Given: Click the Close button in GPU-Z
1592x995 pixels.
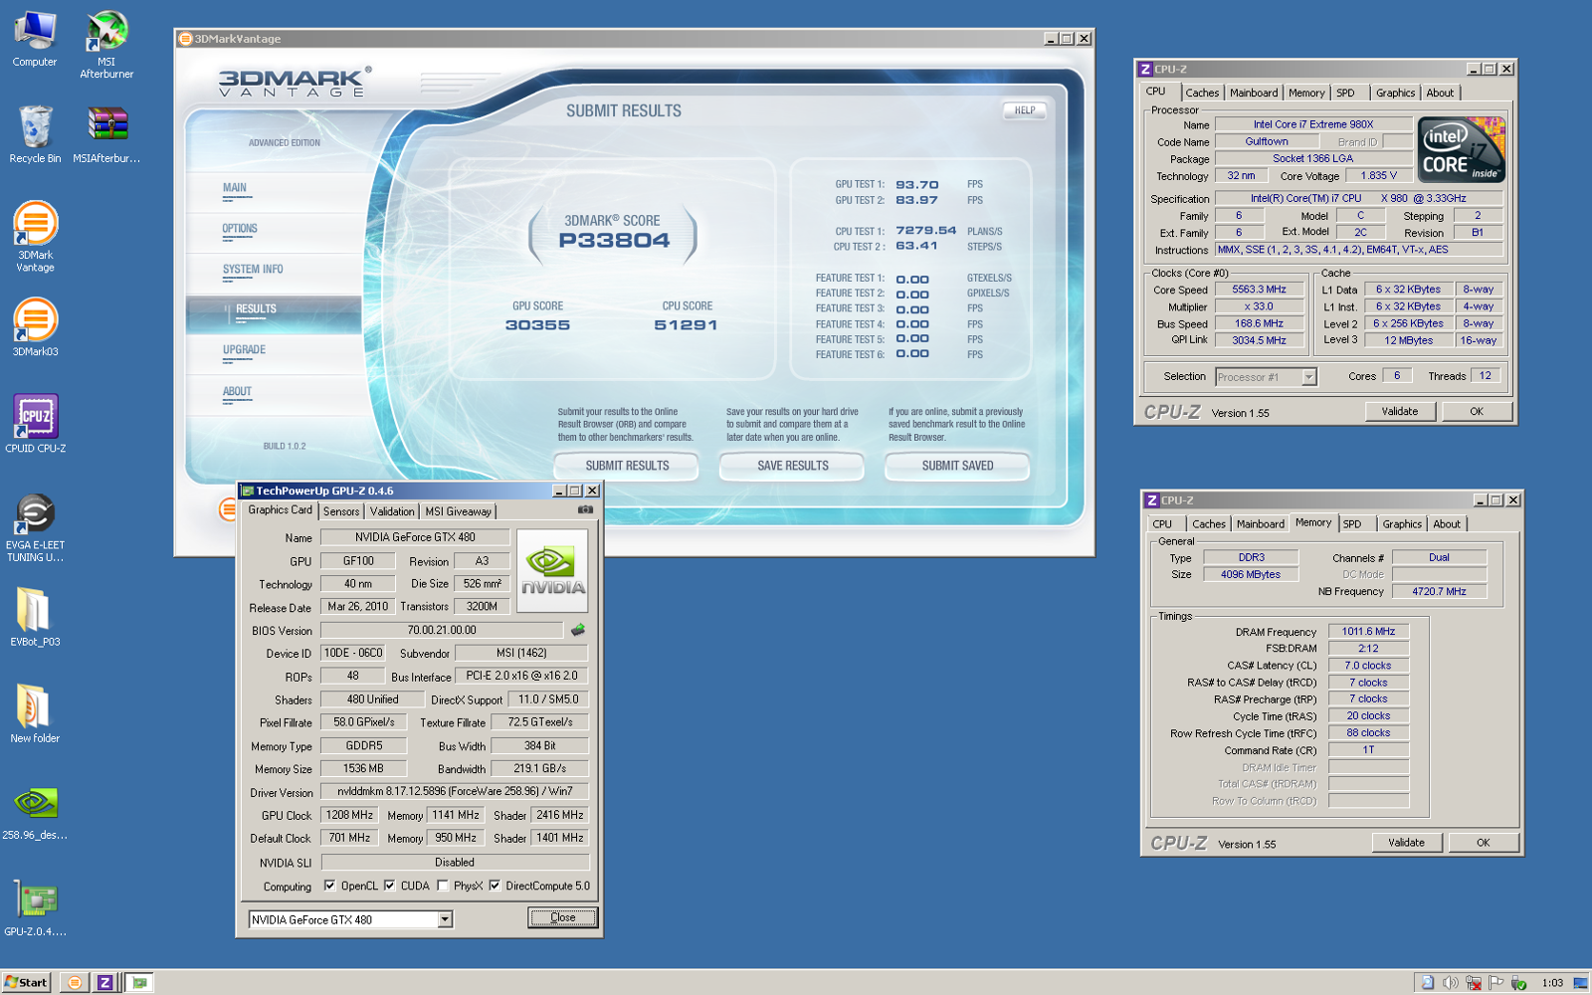Looking at the screenshot, I should 562,917.
